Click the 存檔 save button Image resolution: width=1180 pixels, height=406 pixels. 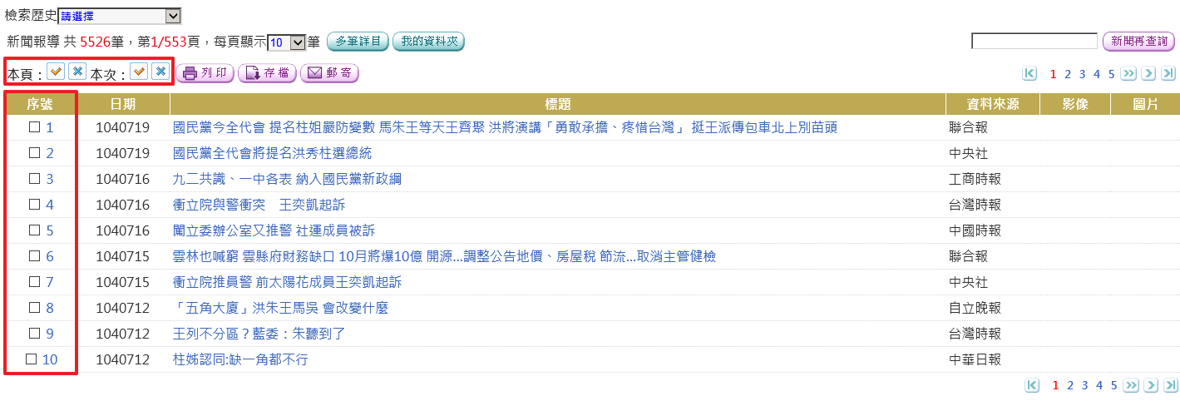[267, 73]
